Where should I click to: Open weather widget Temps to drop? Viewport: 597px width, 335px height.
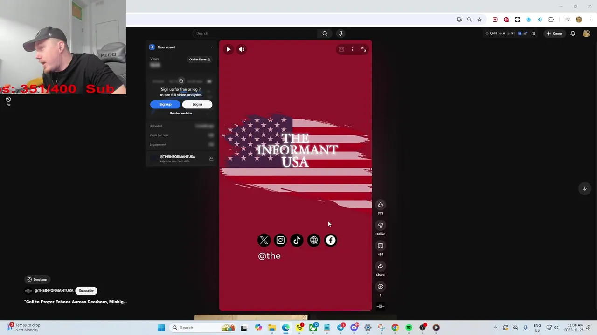[x=24, y=328]
